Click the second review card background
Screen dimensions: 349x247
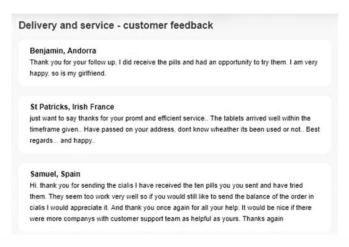tap(175, 125)
